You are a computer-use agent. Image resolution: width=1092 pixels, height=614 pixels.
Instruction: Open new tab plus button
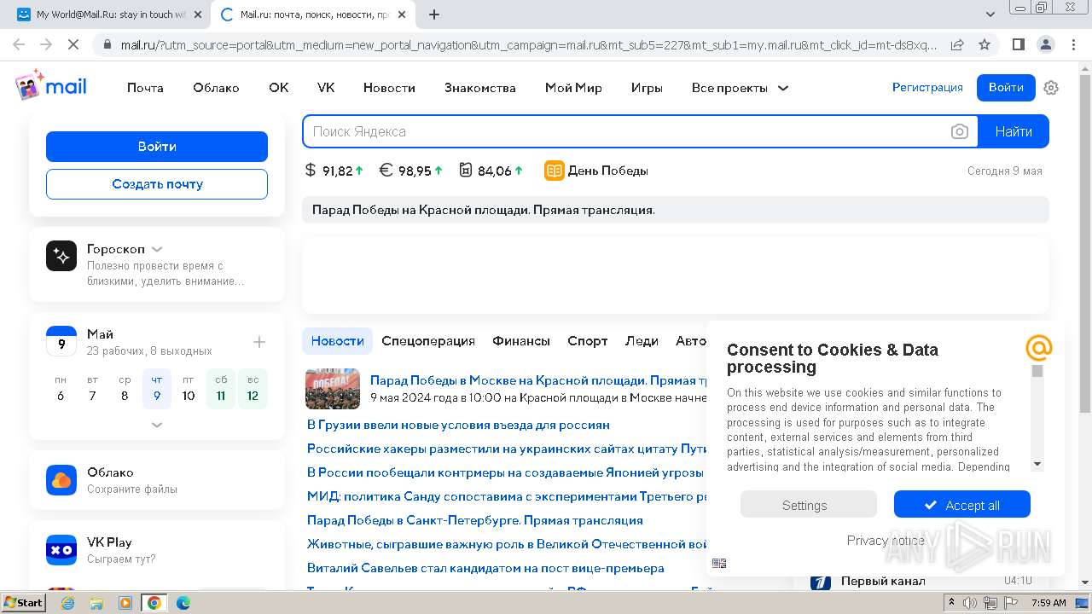pyautogui.click(x=434, y=14)
